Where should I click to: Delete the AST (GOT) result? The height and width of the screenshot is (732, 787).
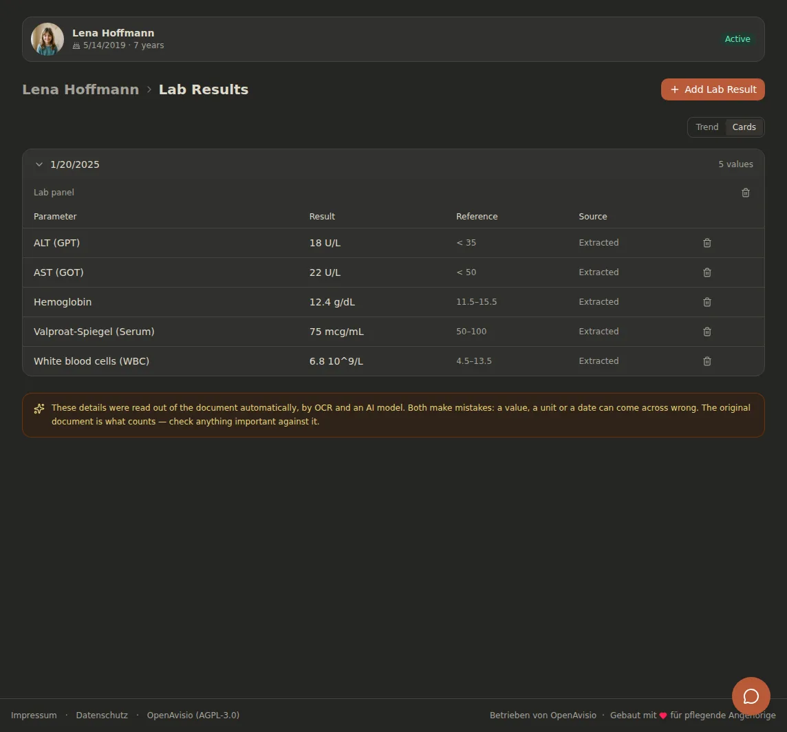coord(707,272)
